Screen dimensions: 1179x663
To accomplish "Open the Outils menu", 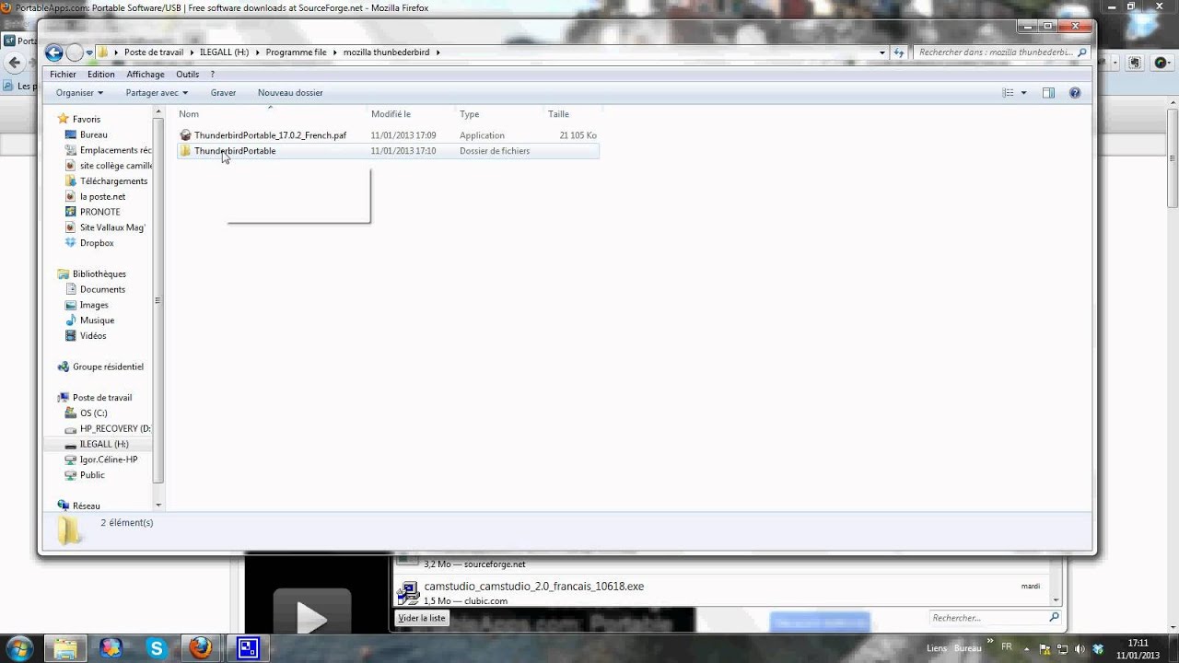I will (188, 75).
